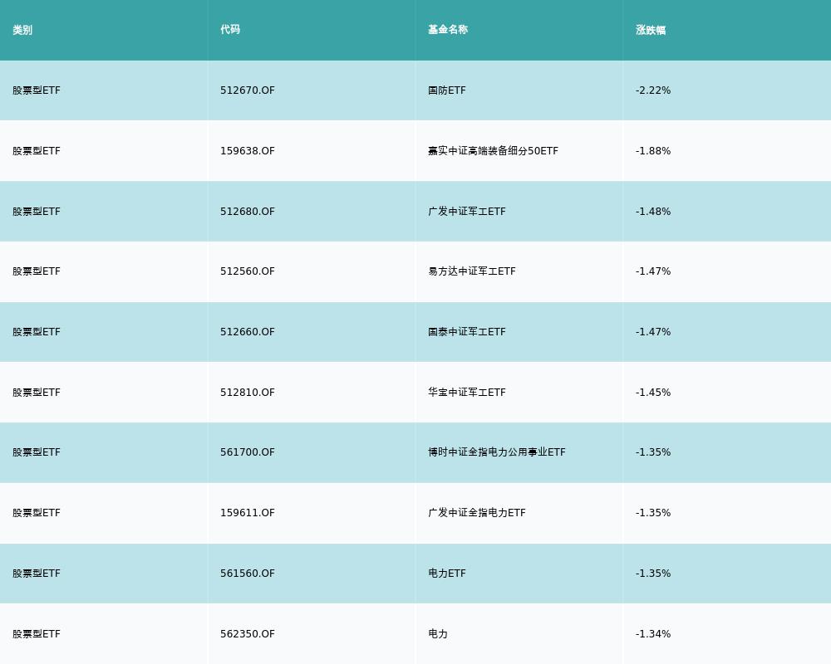Click 股票型ETF in the 159638.OF row
831x664 pixels.
point(37,151)
